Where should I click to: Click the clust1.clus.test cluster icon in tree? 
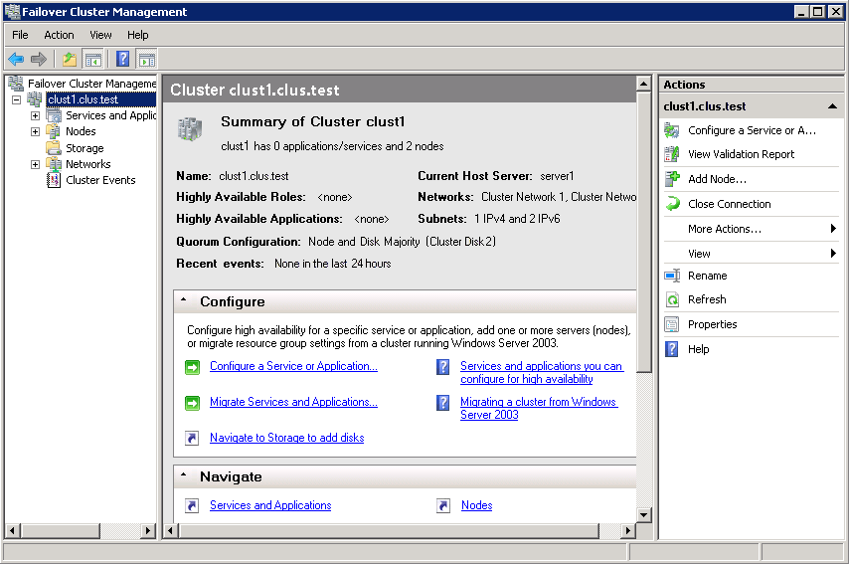(34, 99)
